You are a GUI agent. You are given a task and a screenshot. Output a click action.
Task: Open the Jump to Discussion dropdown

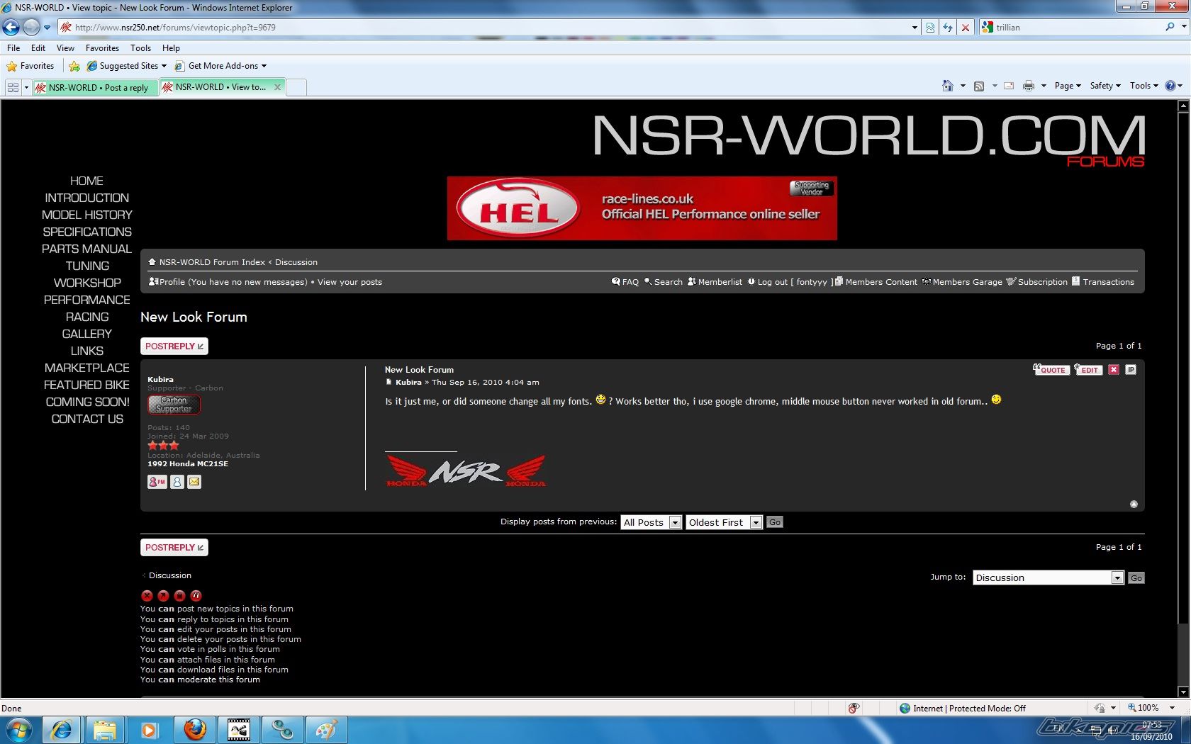[1048, 577]
